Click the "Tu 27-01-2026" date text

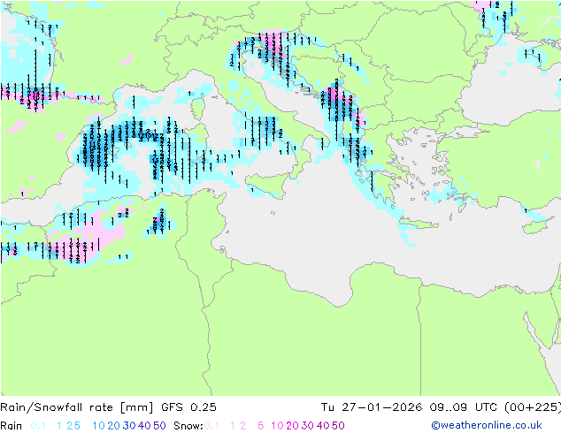click(372, 407)
